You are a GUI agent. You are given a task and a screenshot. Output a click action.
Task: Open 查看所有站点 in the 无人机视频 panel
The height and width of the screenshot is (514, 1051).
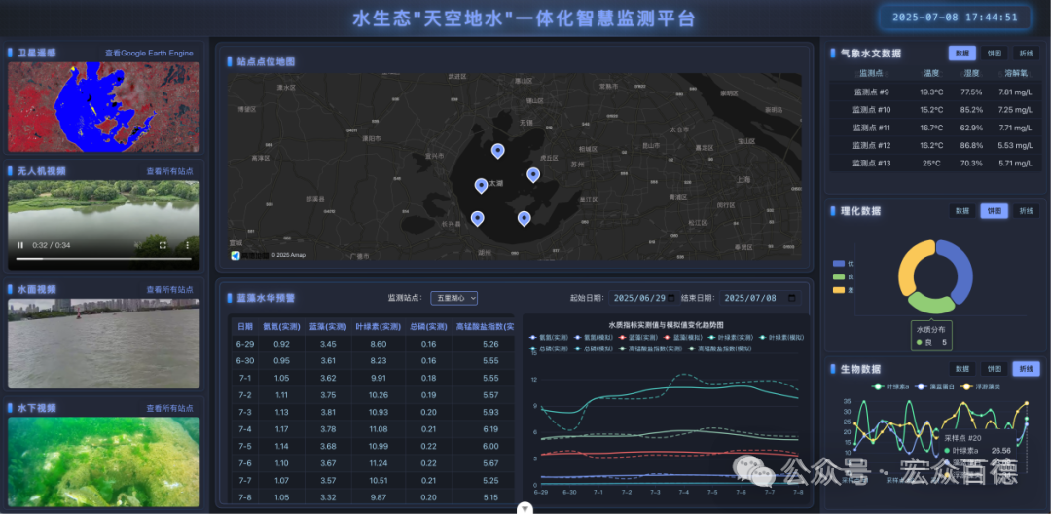[x=169, y=171]
